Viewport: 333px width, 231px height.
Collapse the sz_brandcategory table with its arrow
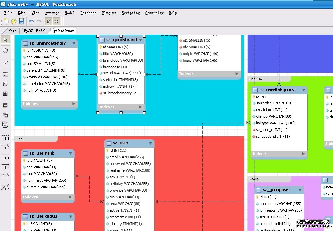[x=74, y=43]
